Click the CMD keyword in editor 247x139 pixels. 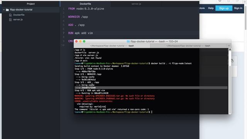[x=71, y=41]
